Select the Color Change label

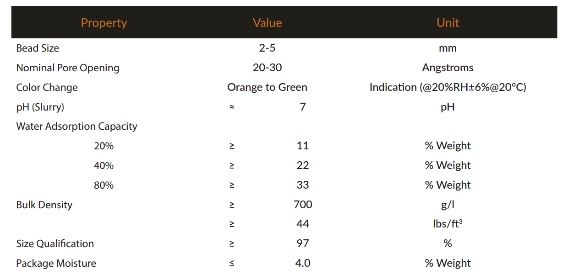pos(47,88)
